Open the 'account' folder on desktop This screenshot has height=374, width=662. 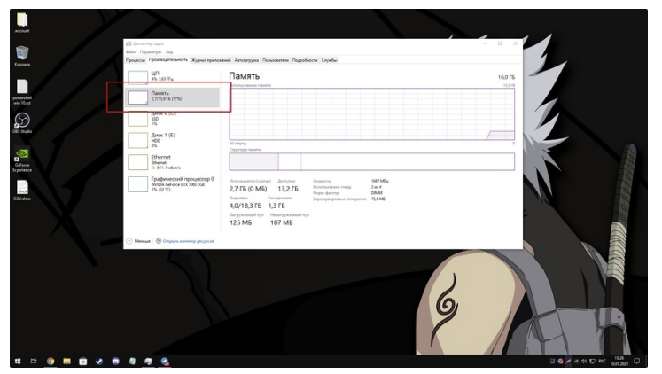(22, 22)
